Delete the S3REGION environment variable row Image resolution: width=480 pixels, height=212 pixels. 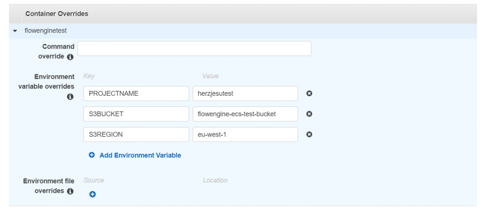click(309, 134)
